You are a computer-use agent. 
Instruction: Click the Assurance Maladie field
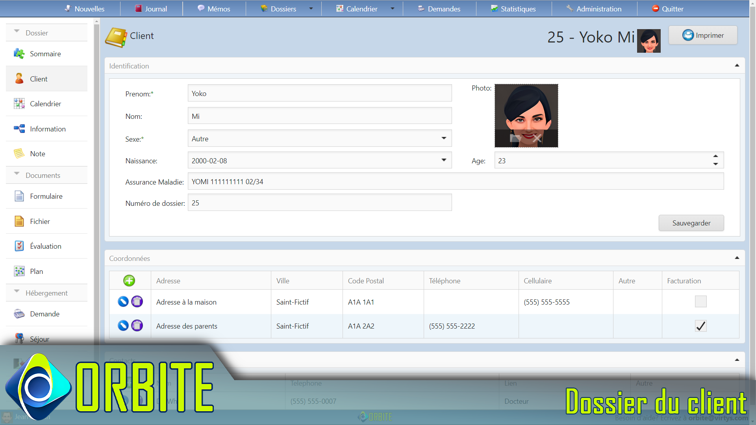click(x=456, y=181)
